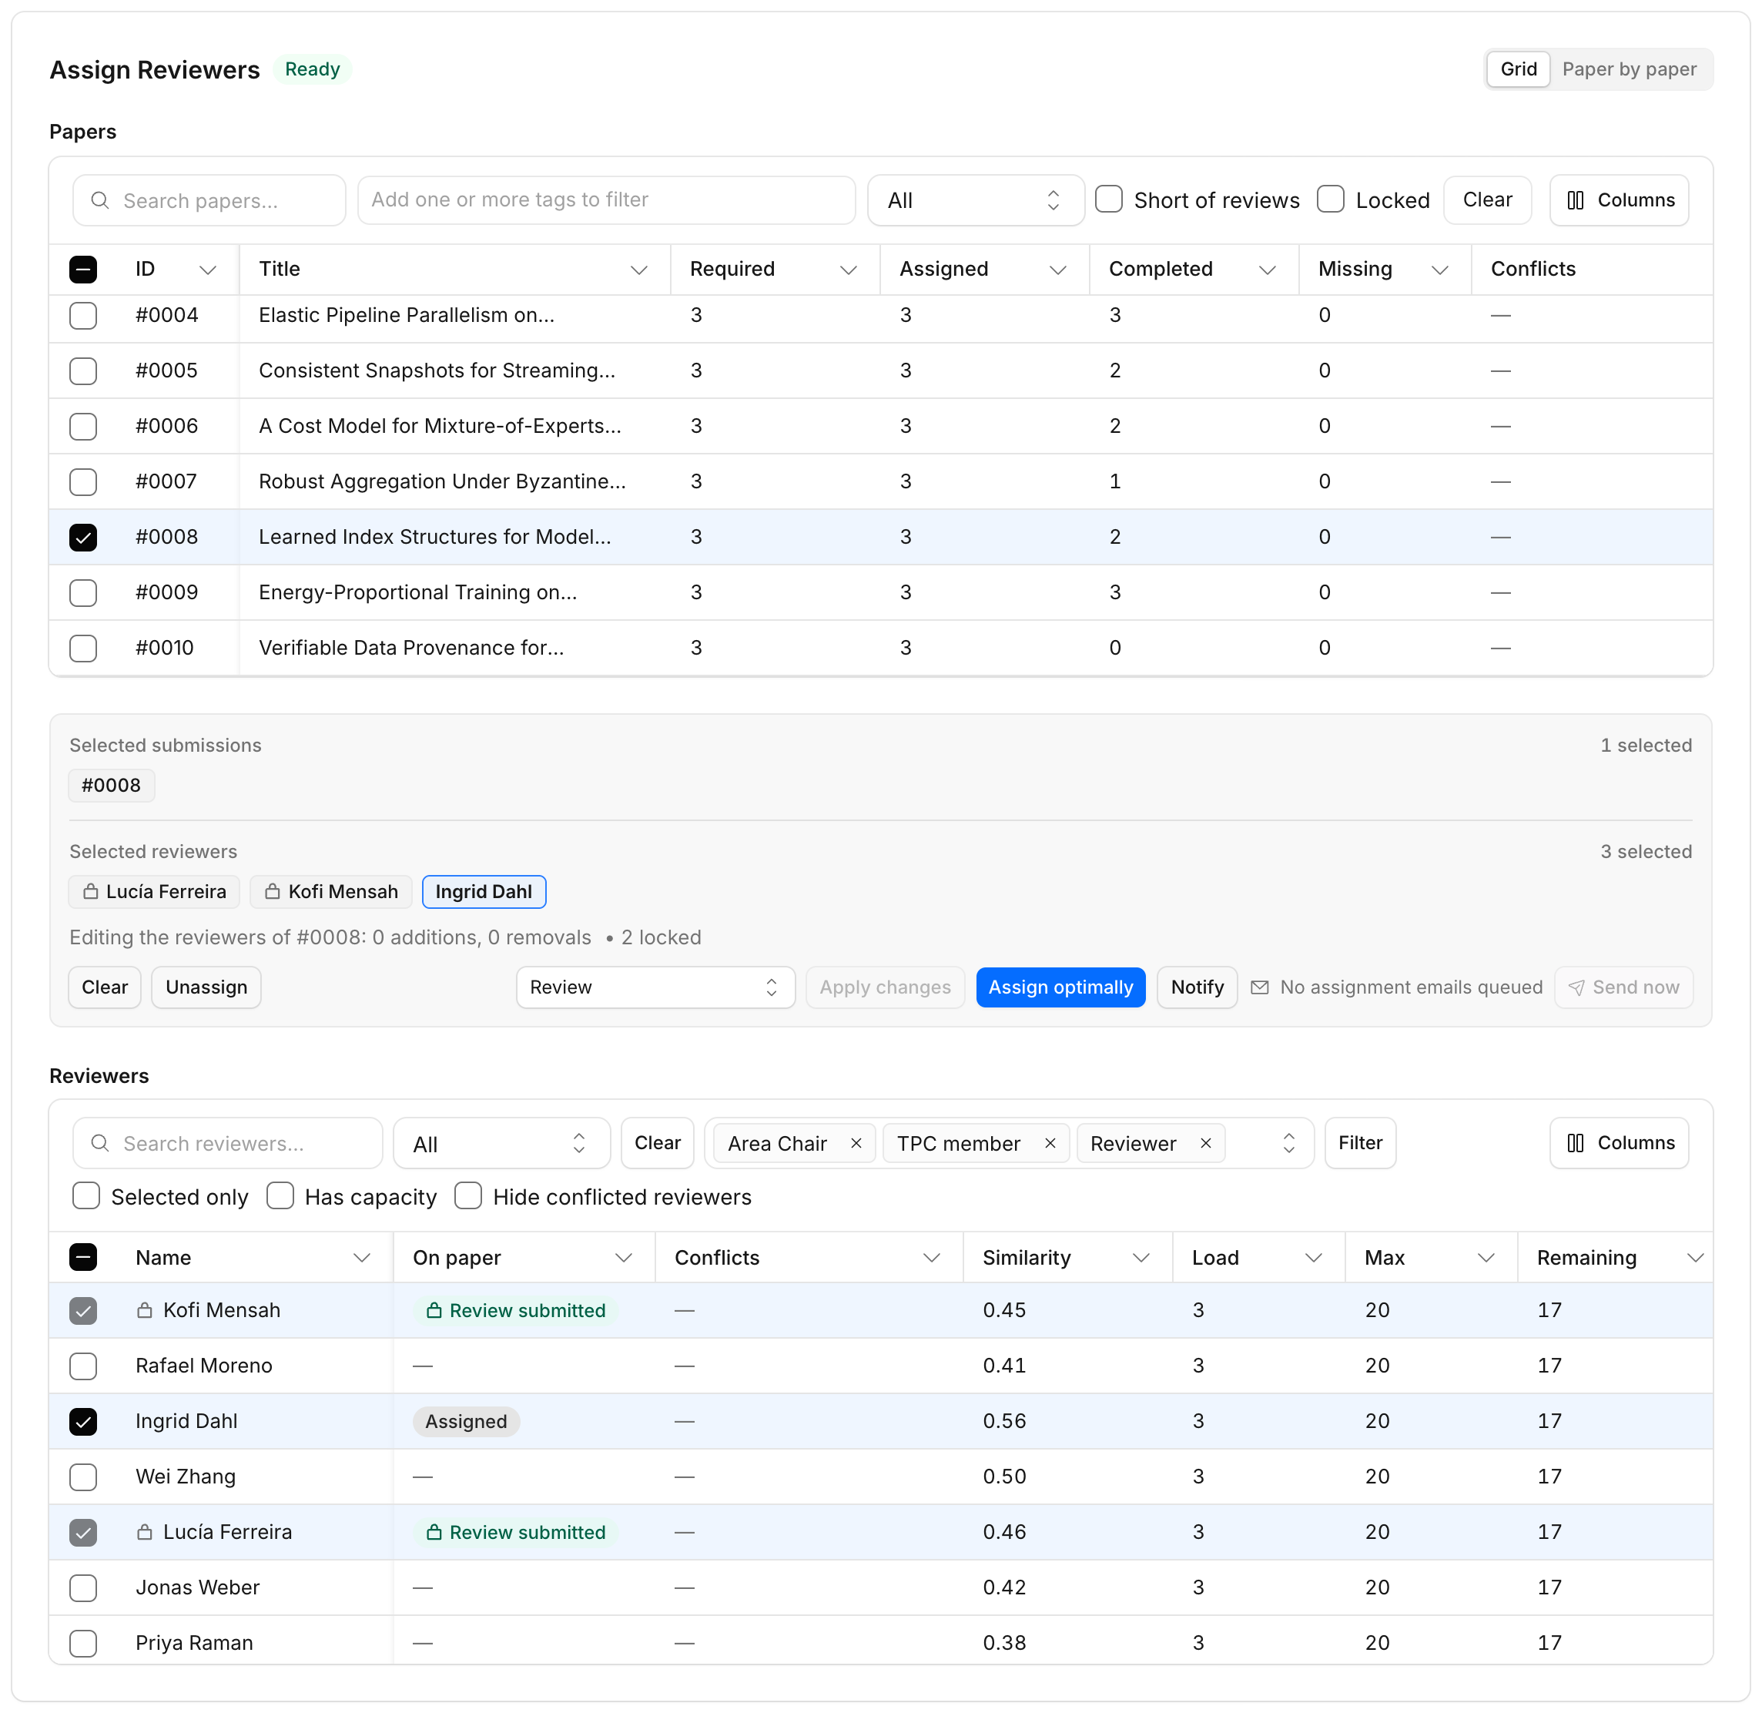Enable Hide conflicted reviewers
This screenshot has width=1762, height=1713.
pos(467,1195)
